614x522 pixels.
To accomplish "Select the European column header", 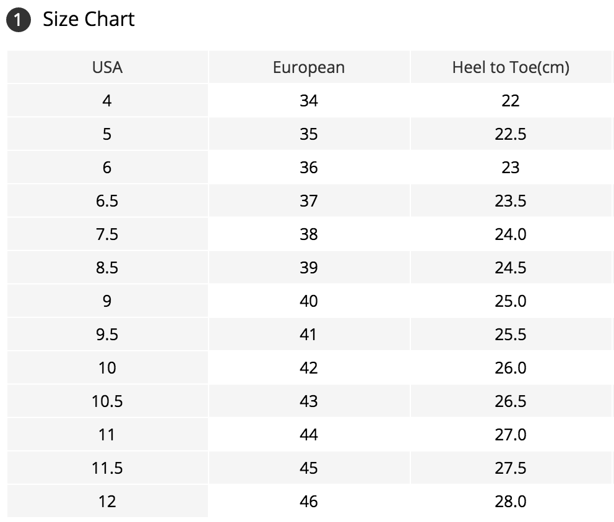I will point(308,67).
